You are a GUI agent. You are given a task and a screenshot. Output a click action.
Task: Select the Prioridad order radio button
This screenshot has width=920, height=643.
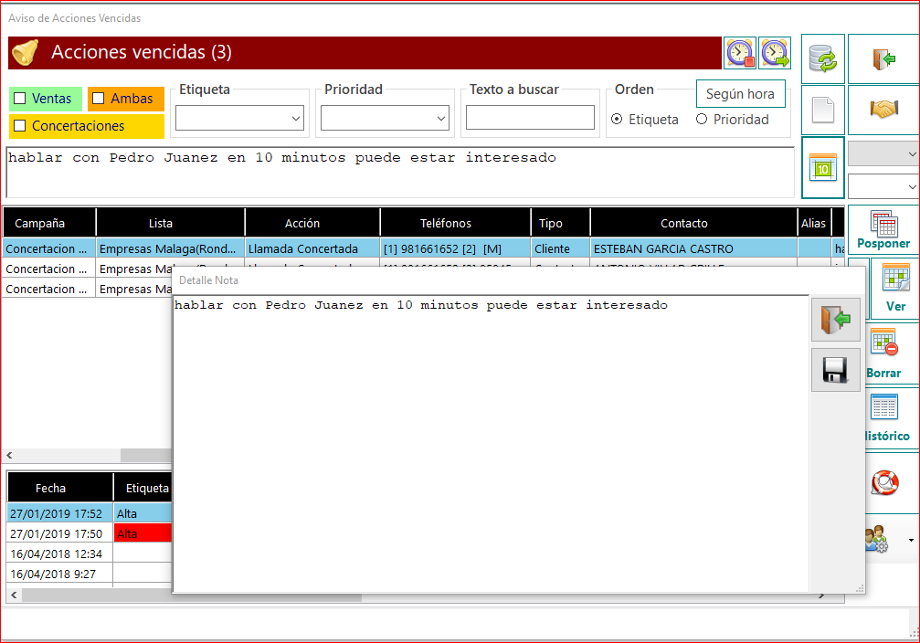(x=701, y=119)
